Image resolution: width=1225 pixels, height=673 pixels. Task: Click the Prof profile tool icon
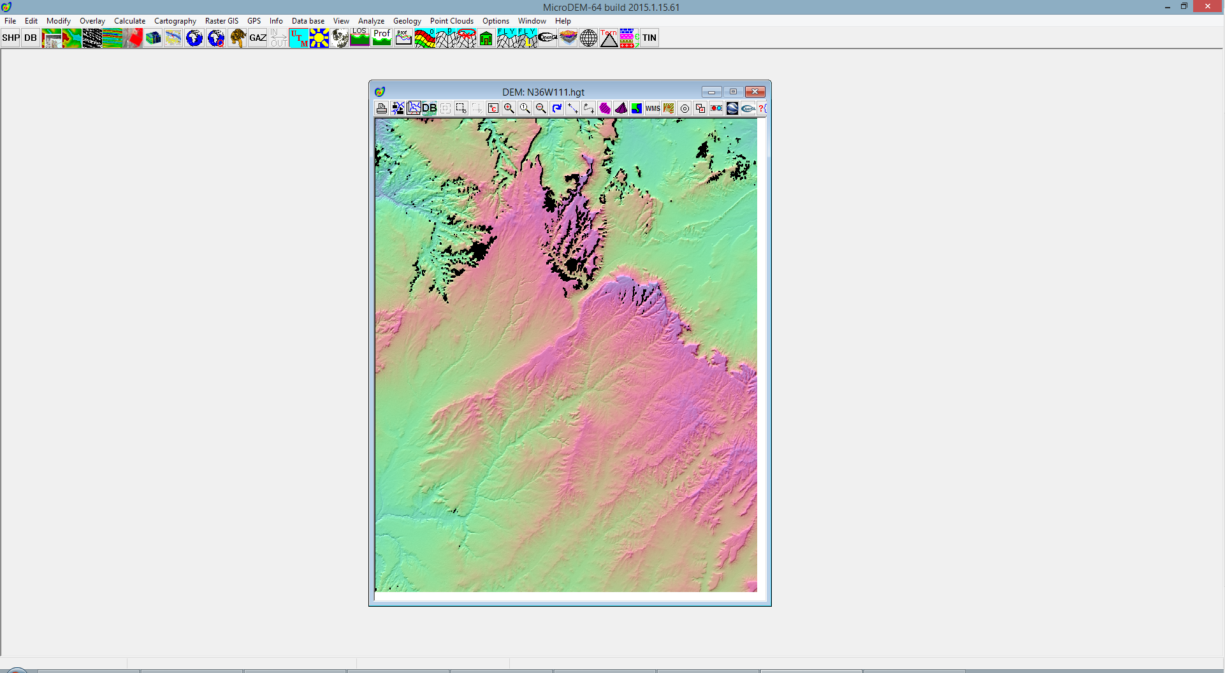click(382, 38)
